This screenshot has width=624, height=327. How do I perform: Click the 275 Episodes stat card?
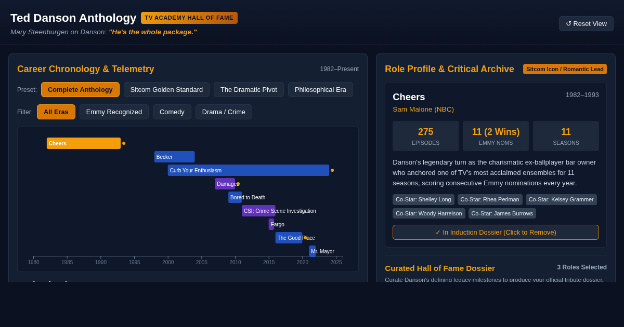(425, 136)
